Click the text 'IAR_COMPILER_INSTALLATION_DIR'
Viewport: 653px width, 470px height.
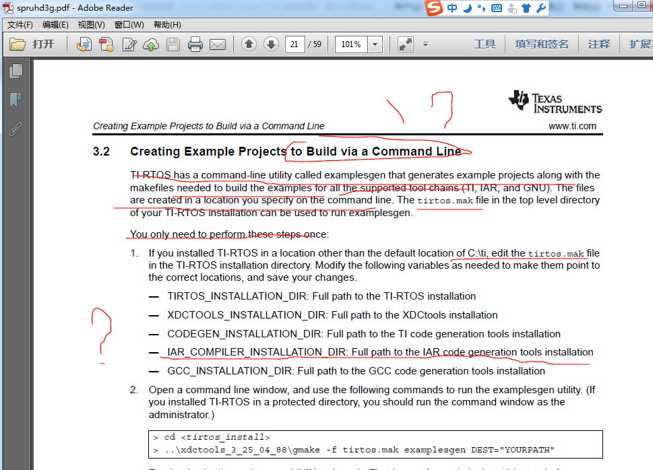pos(257,352)
